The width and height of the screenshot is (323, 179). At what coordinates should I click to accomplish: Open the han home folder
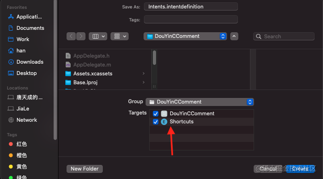click(x=17, y=51)
